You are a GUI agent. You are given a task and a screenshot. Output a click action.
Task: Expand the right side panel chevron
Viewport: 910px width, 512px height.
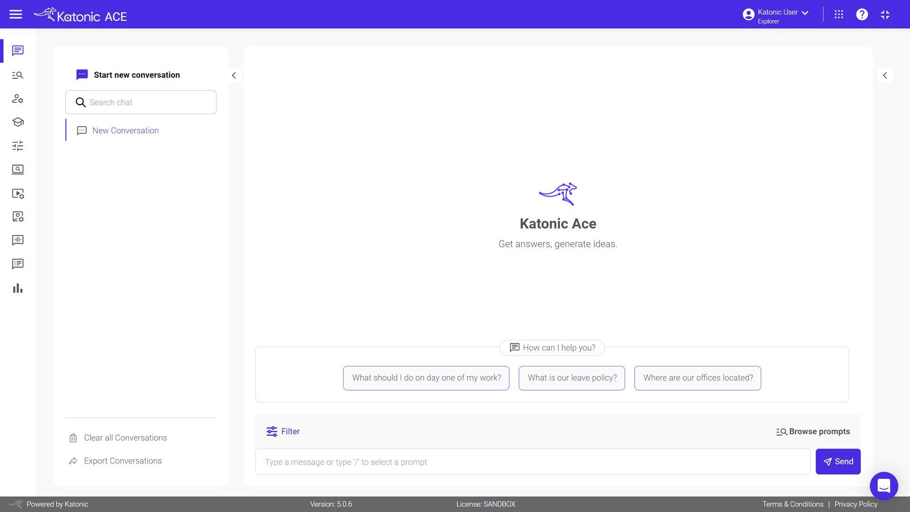coord(884,75)
